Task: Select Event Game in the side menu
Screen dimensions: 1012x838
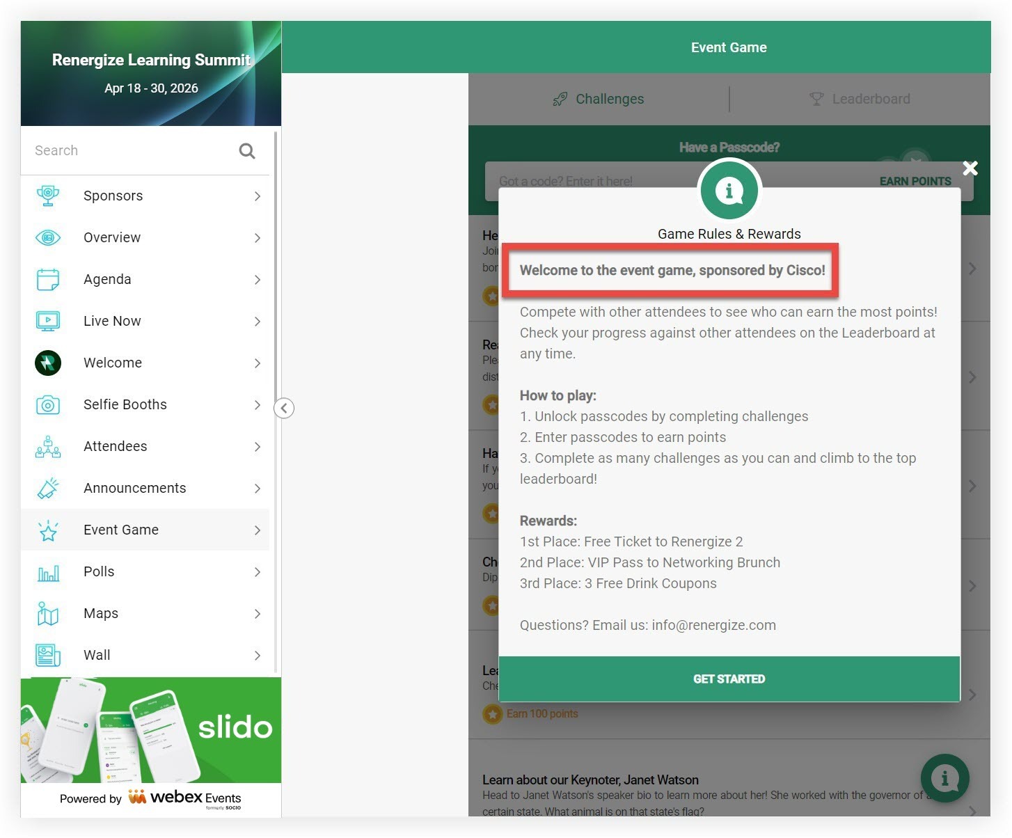Action: tap(145, 530)
